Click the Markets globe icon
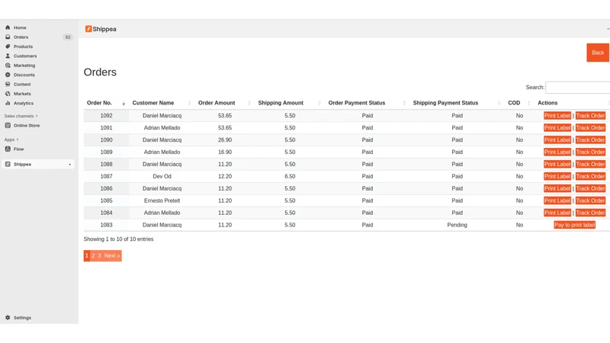 [x=8, y=94]
